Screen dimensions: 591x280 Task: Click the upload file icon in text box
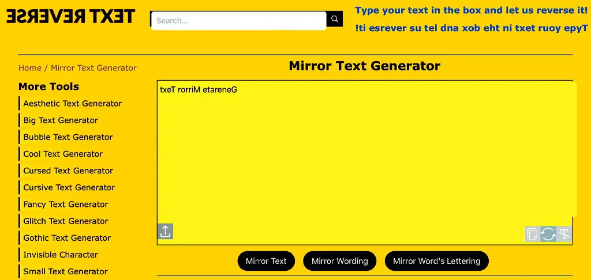[165, 232]
